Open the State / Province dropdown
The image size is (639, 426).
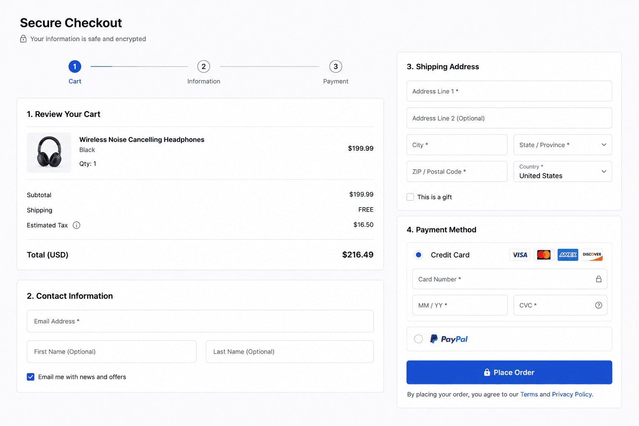point(563,145)
